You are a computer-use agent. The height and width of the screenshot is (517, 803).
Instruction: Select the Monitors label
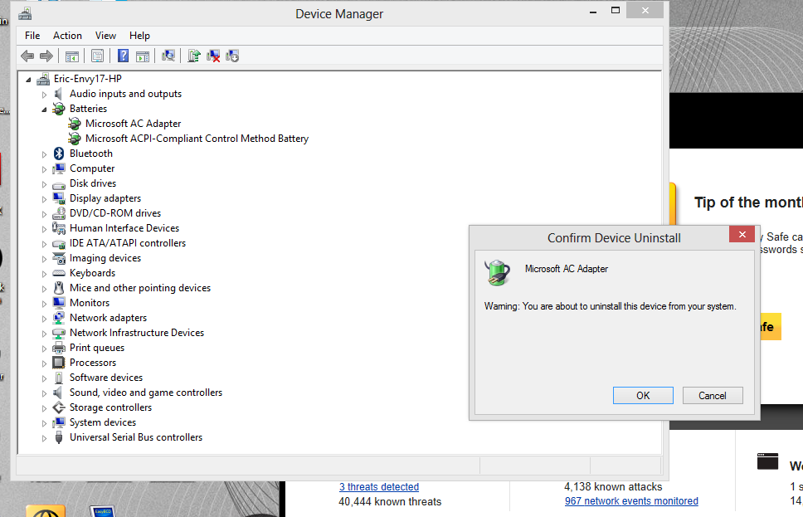click(x=90, y=303)
